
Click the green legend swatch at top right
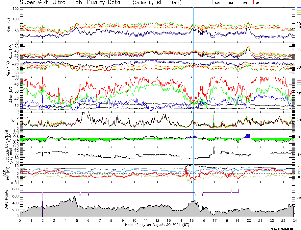pyautogui.click(x=299, y=11)
